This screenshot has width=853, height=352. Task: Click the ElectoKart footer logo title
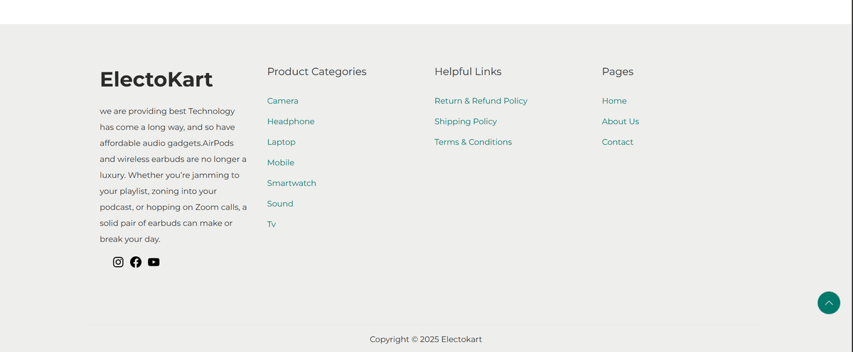click(156, 79)
